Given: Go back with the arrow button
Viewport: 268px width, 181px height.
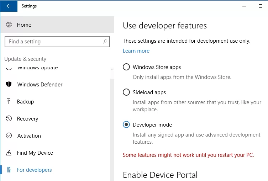Looking at the screenshot, I should [9, 6].
